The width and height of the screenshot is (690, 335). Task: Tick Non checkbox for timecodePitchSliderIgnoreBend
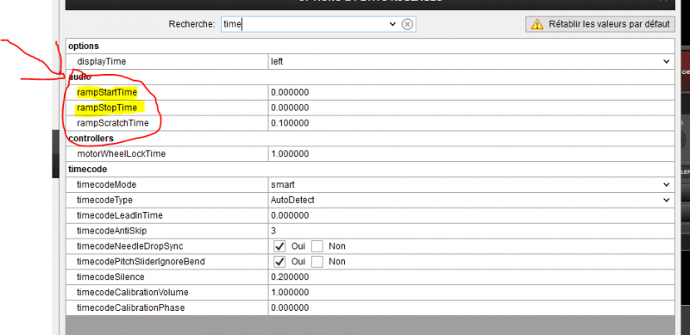[317, 262]
